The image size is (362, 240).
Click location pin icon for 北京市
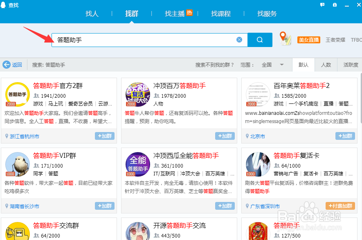click(x=247, y=136)
